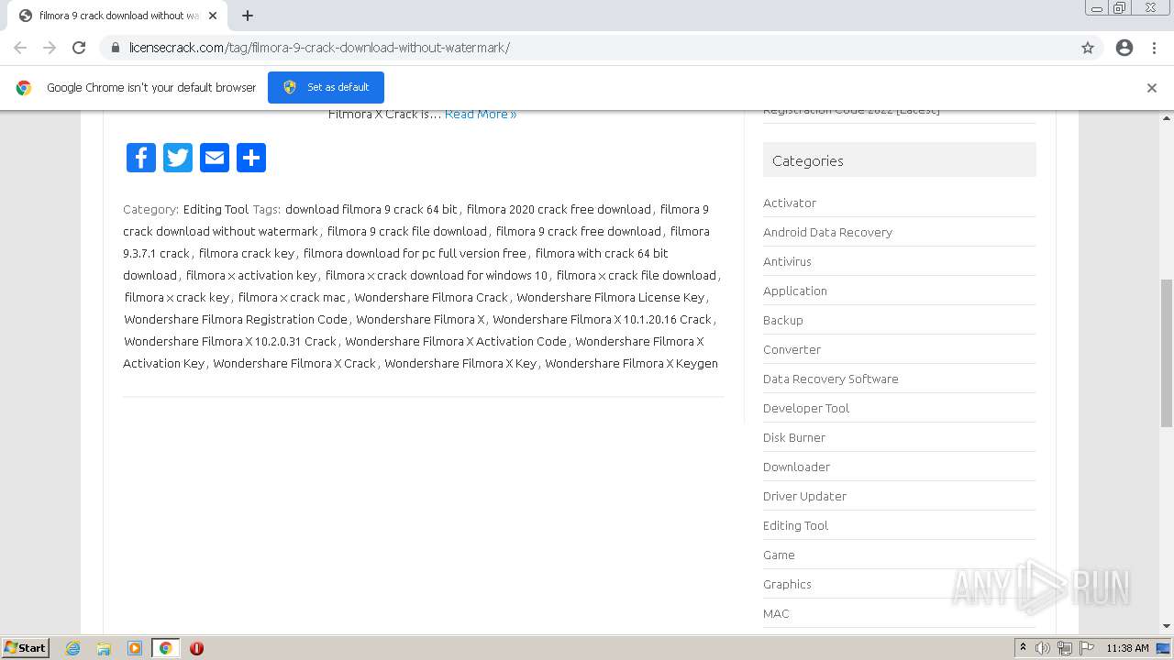Open Activator category in sidebar
The height and width of the screenshot is (660, 1174).
coord(790,203)
